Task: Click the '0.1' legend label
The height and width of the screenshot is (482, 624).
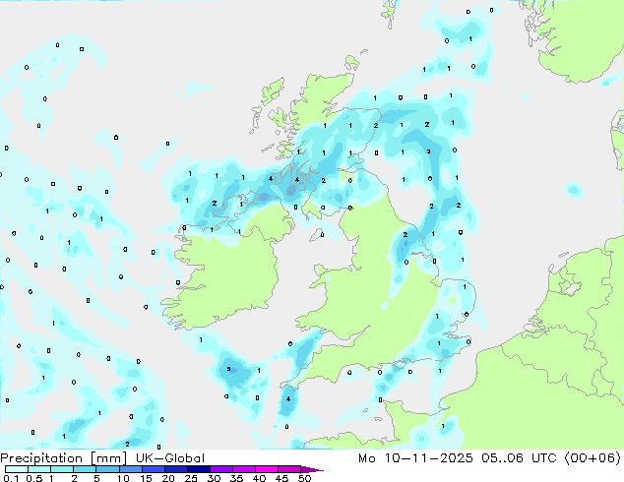Action: click(x=11, y=478)
